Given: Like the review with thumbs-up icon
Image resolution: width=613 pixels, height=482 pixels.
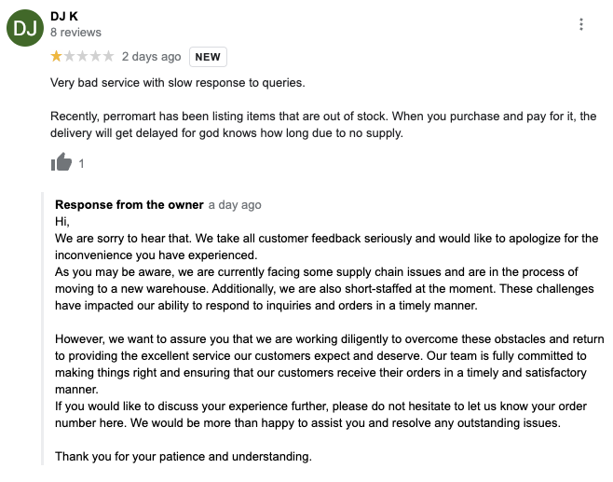Looking at the screenshot, I should pyautogui.click(x=61, y=162).
